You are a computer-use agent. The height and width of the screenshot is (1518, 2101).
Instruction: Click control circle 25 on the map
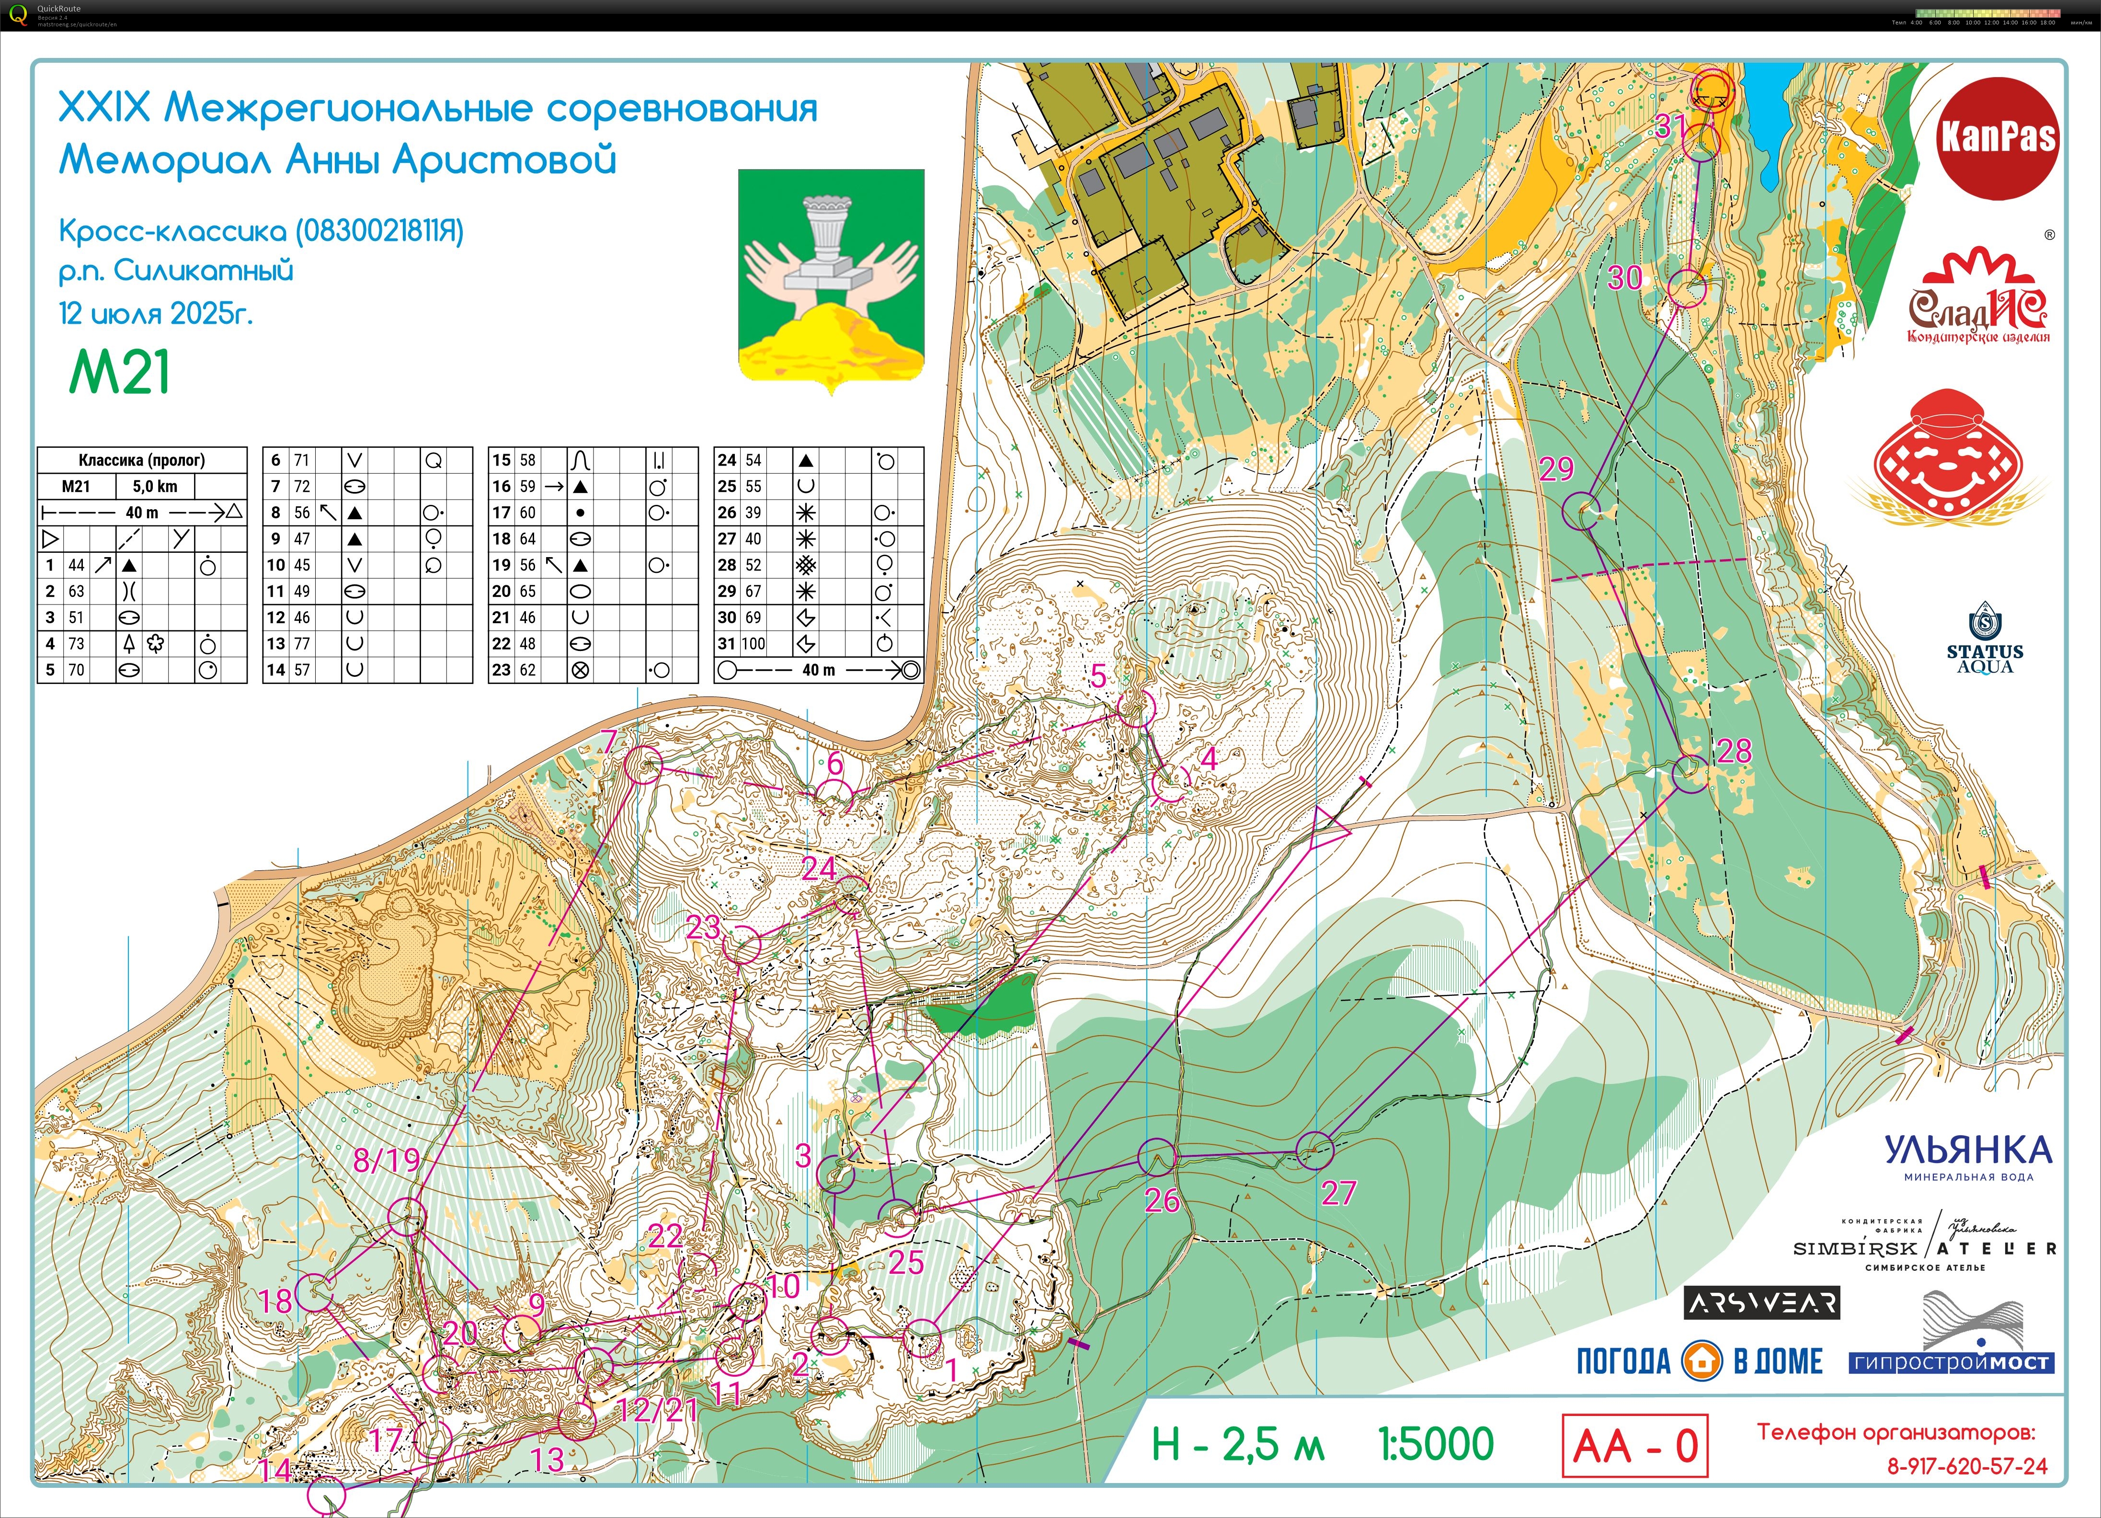point(897,1219)
